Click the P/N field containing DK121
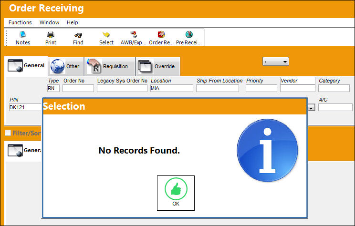 tap(25, 107)
